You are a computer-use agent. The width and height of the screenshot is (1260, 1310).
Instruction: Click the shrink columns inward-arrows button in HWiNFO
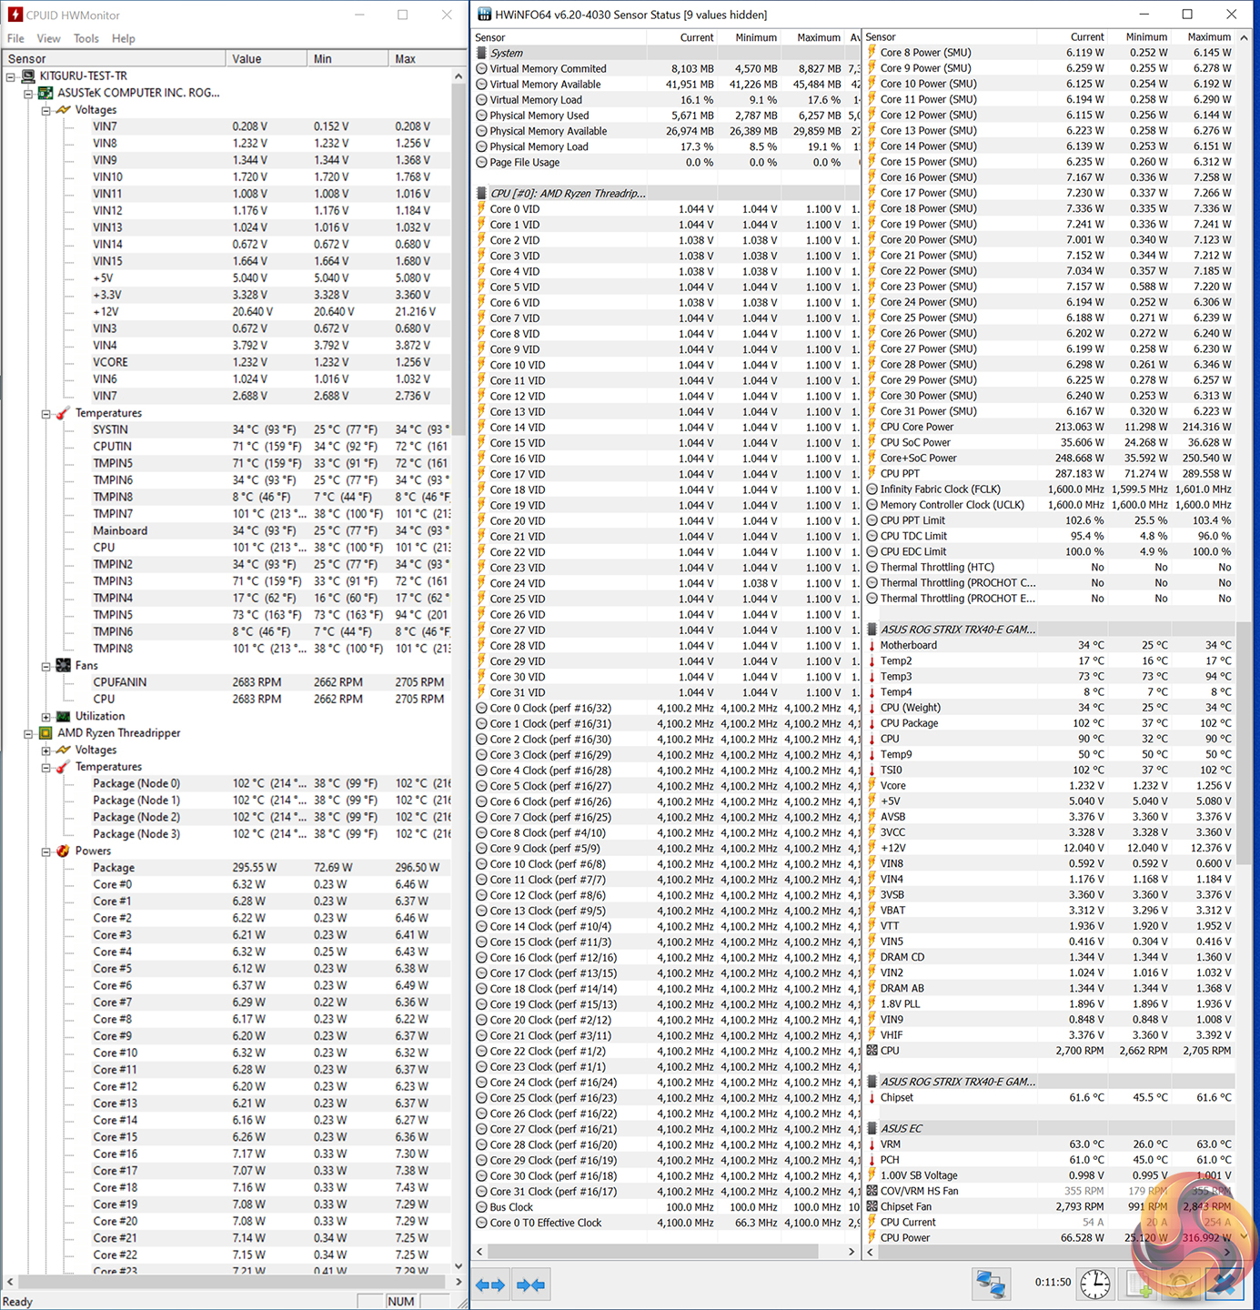(x=530, y=1285)
